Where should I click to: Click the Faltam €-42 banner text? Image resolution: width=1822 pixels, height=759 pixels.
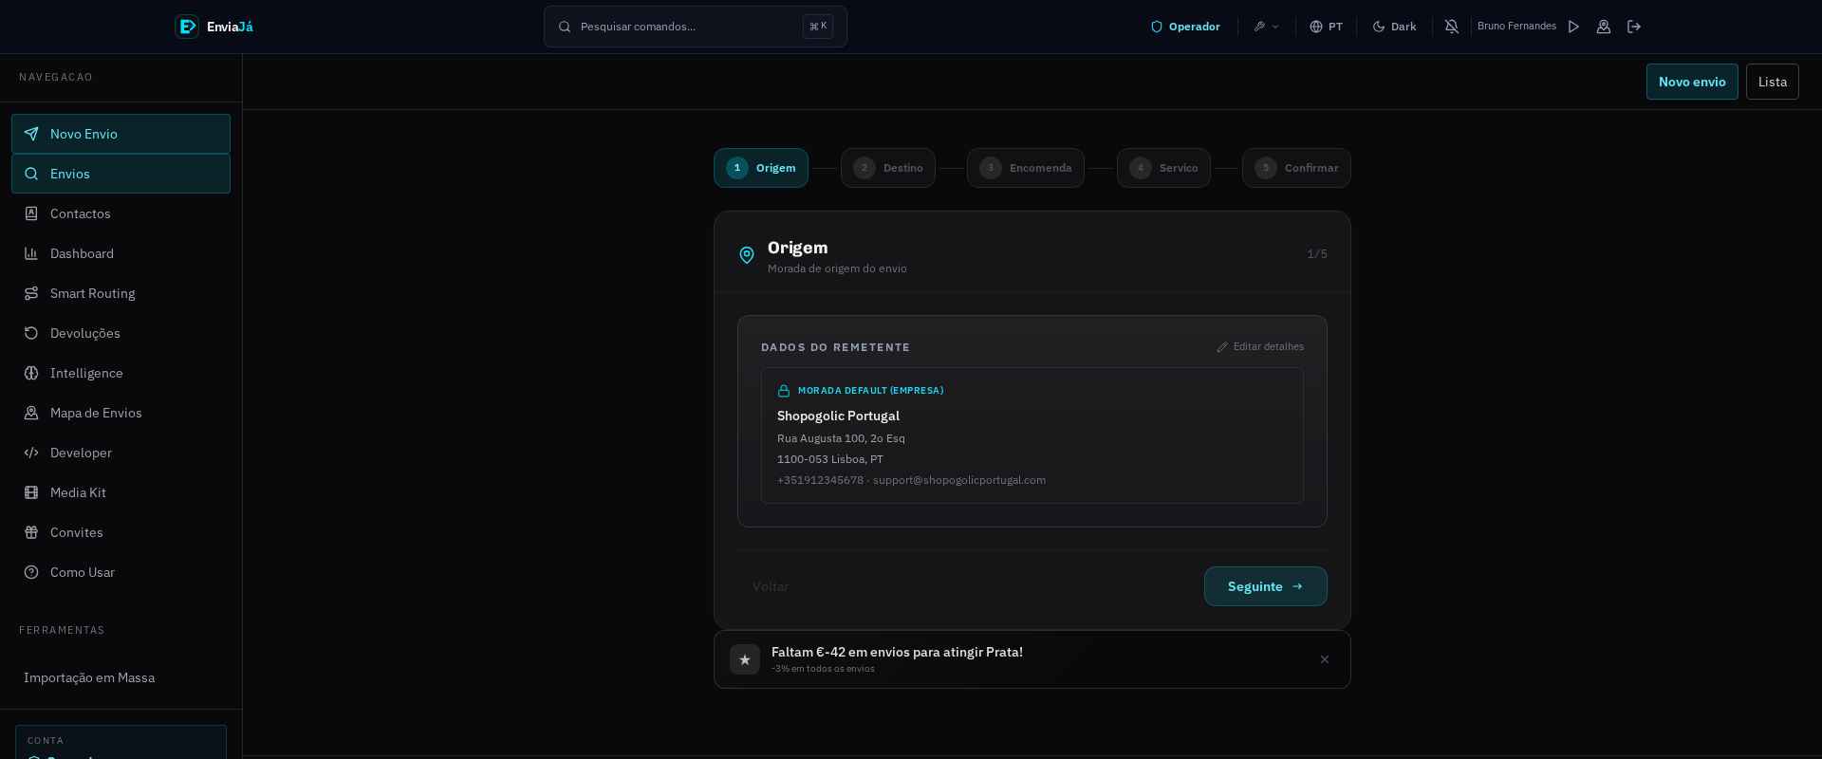coord(897,652)
